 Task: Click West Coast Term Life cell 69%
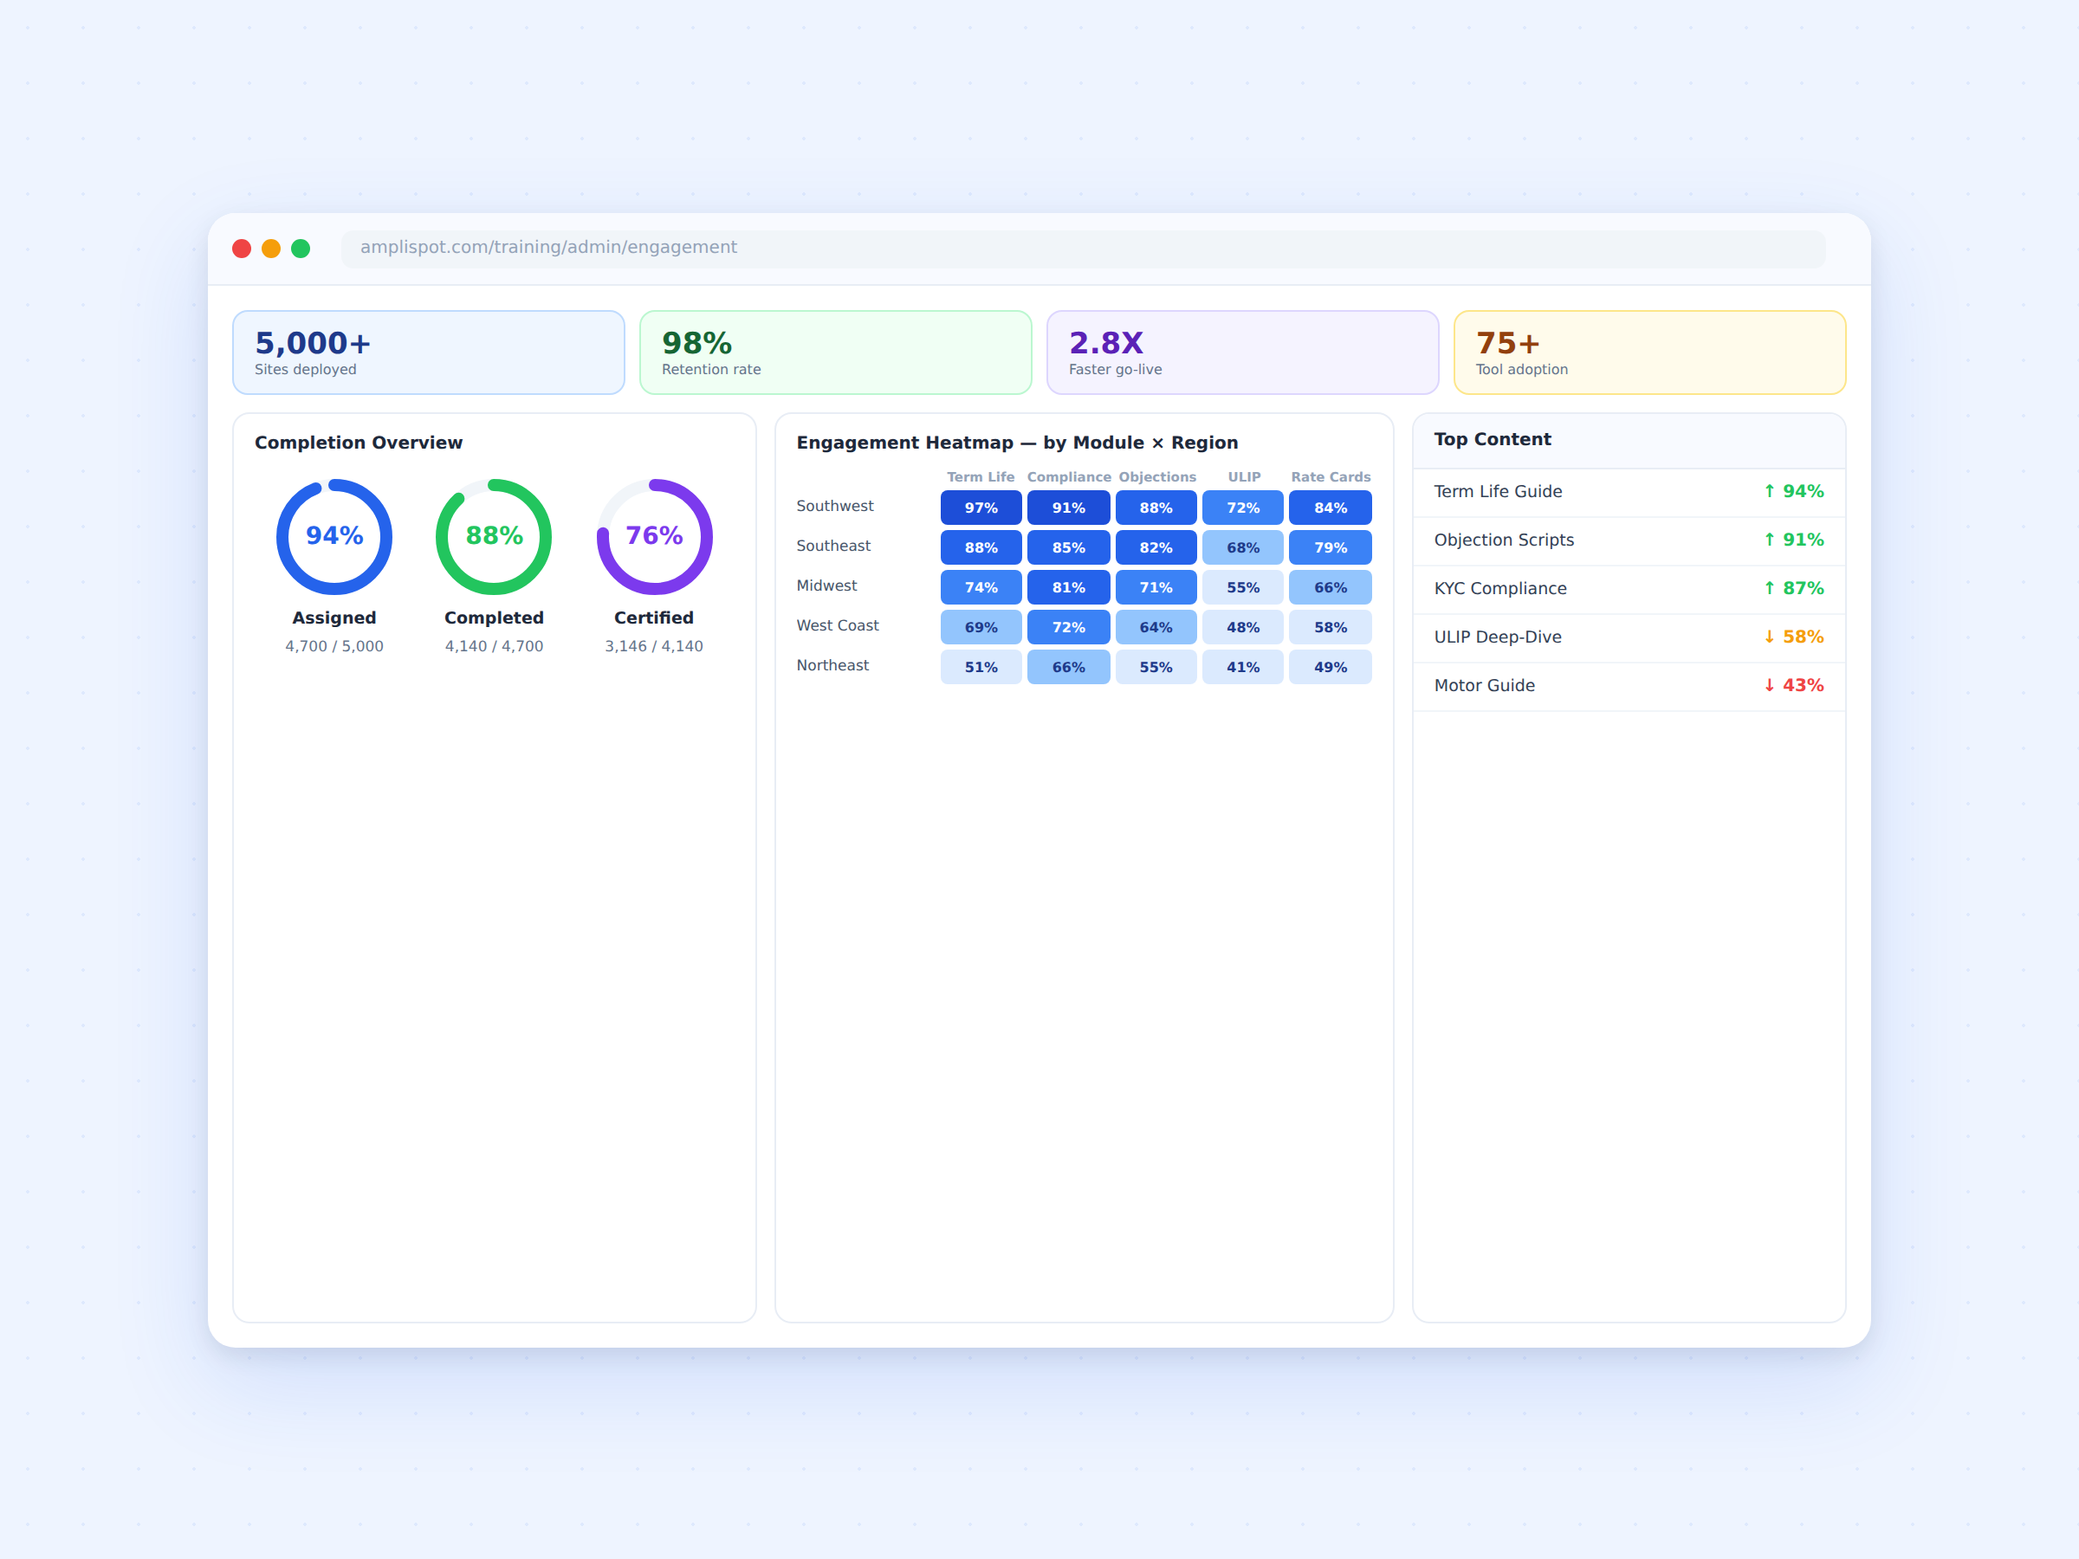(981, 628)
